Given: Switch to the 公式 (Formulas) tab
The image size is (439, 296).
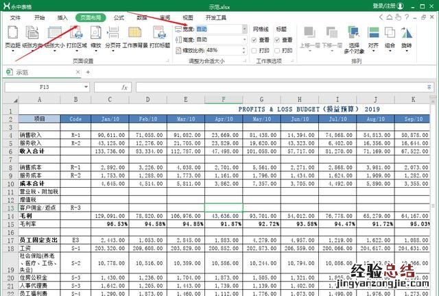Looking at the screenshot, I should coord(119,17).
